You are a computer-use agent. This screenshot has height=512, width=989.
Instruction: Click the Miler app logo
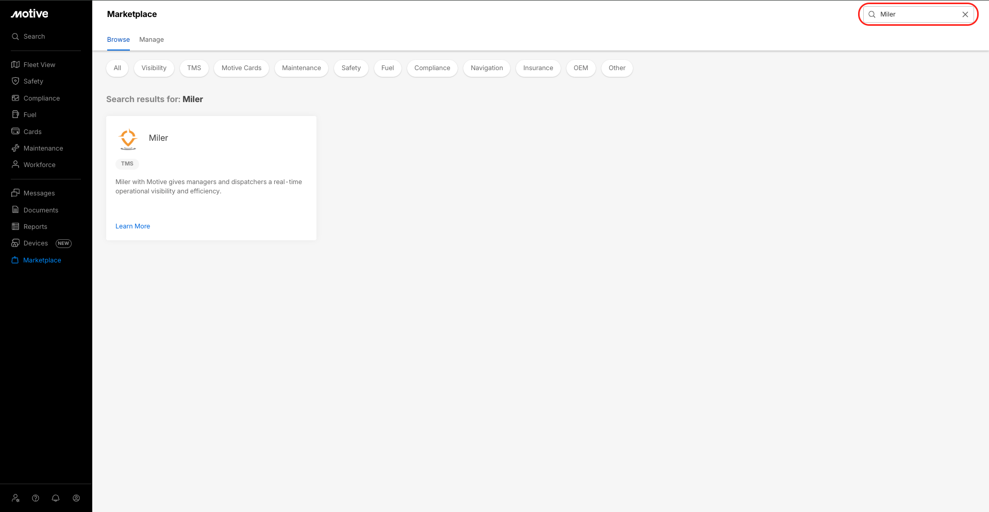pos(128,139)
